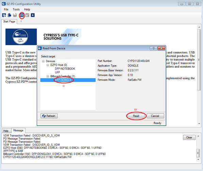Click the Refresh button
The width and height of the screenshot is (203, 171).
pos(49,116)
